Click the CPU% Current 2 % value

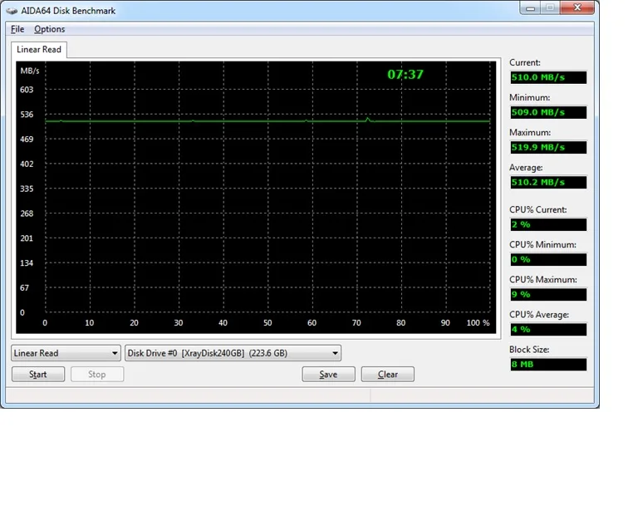click(x=548, y=224)
